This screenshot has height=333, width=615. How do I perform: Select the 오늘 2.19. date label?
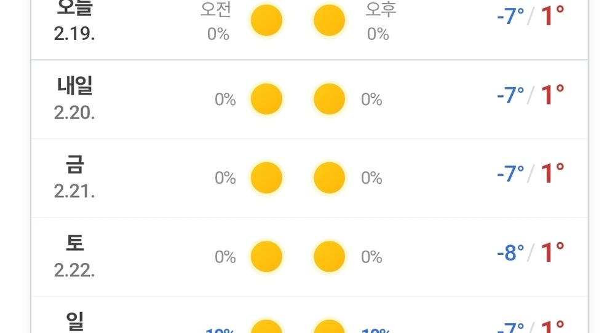pos(74,20)
